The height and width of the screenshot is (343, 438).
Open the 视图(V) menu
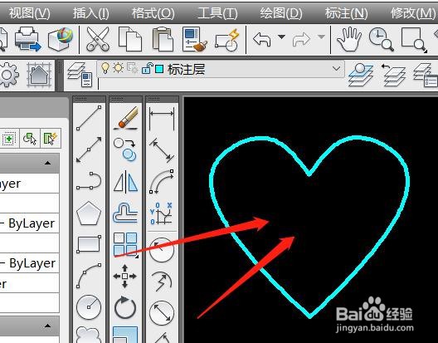point(30,13)
